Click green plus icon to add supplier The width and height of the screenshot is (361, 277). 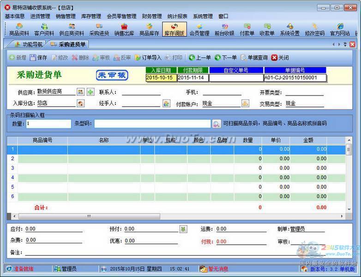point(90,92)
